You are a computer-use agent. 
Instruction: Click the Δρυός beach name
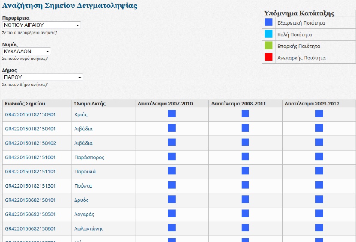(x=82, y=200)
